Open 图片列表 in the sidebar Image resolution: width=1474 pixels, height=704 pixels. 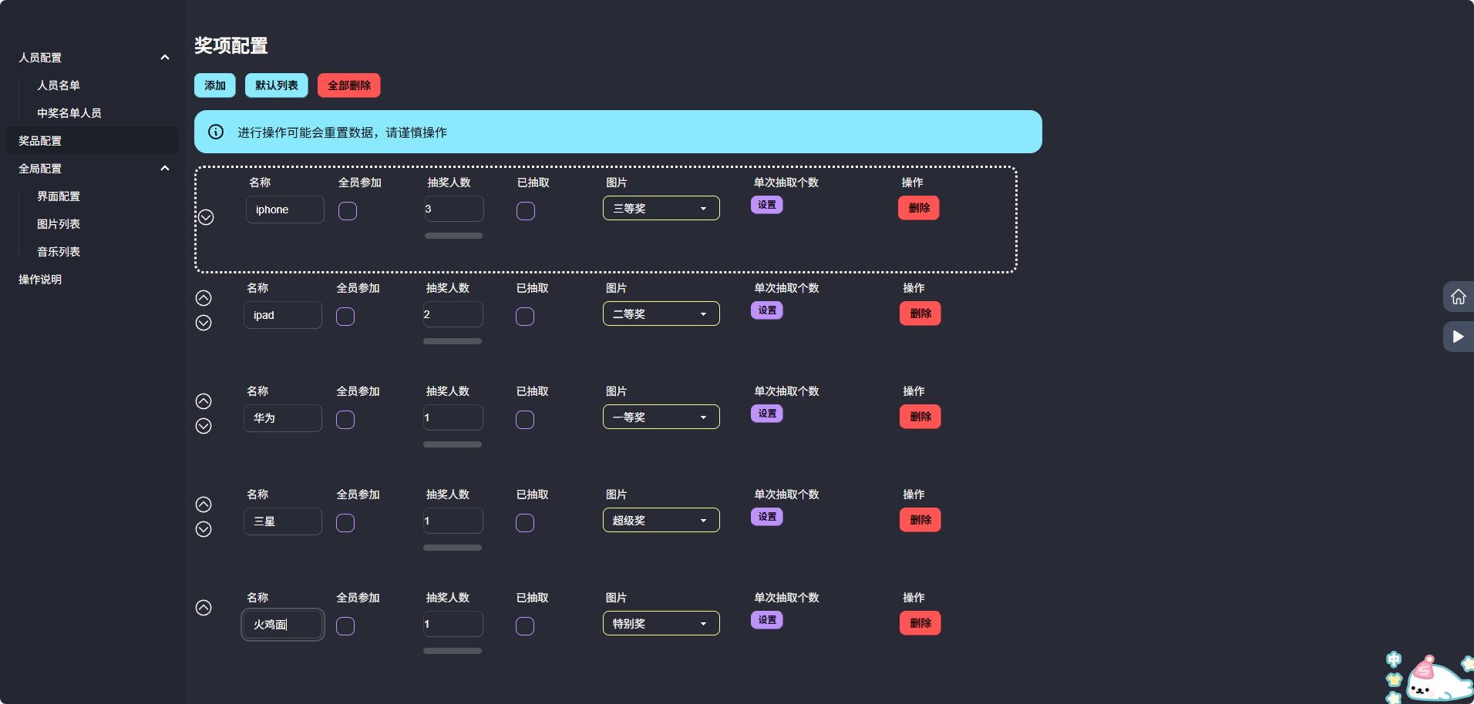(x=59, y=224)
